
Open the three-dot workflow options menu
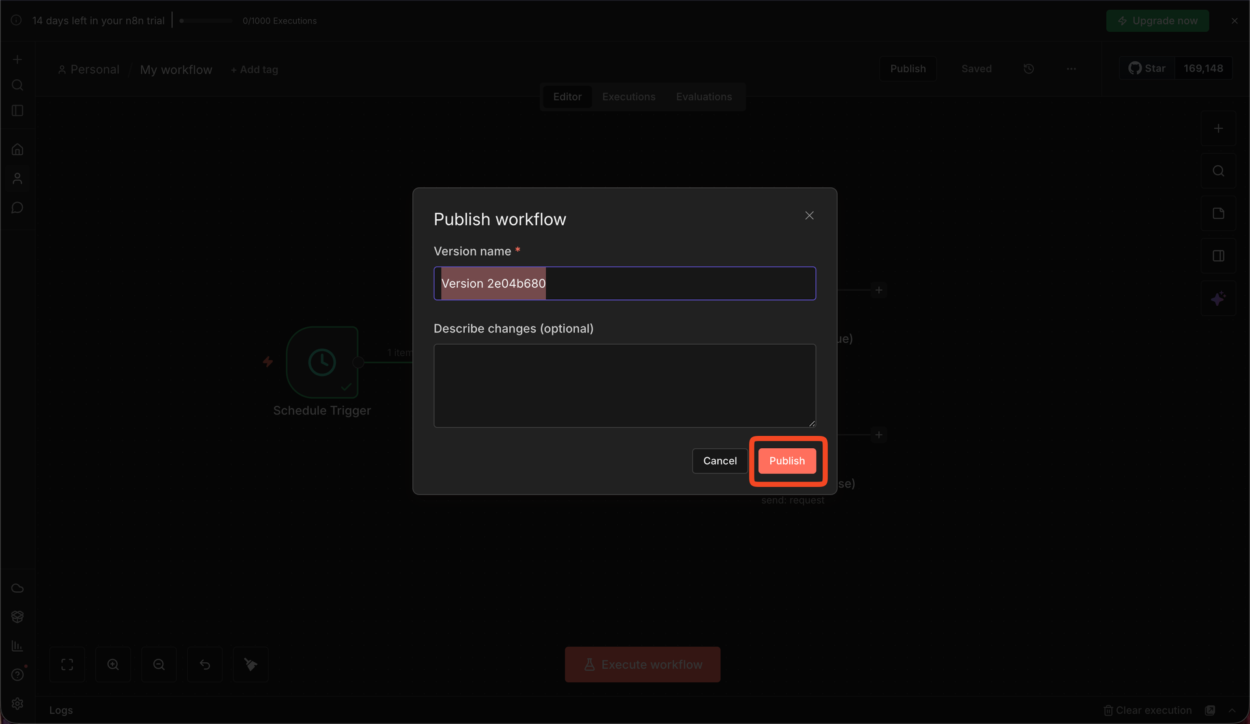[1071, 69]
